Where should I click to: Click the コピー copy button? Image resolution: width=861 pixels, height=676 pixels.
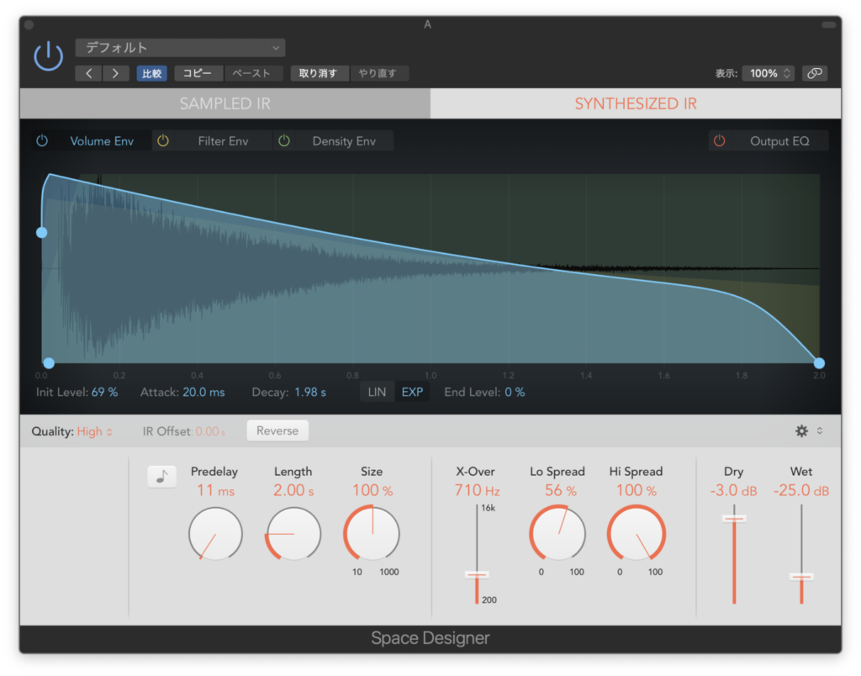[x=198, y=73]
